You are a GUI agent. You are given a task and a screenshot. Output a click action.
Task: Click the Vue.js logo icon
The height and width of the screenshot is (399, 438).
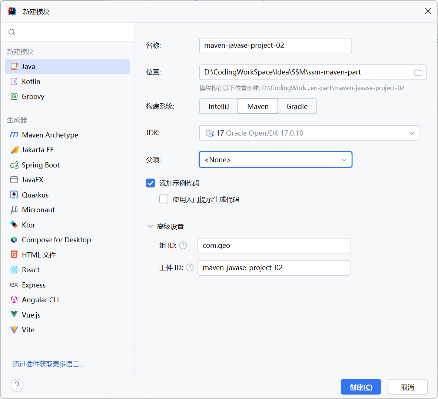14,315
